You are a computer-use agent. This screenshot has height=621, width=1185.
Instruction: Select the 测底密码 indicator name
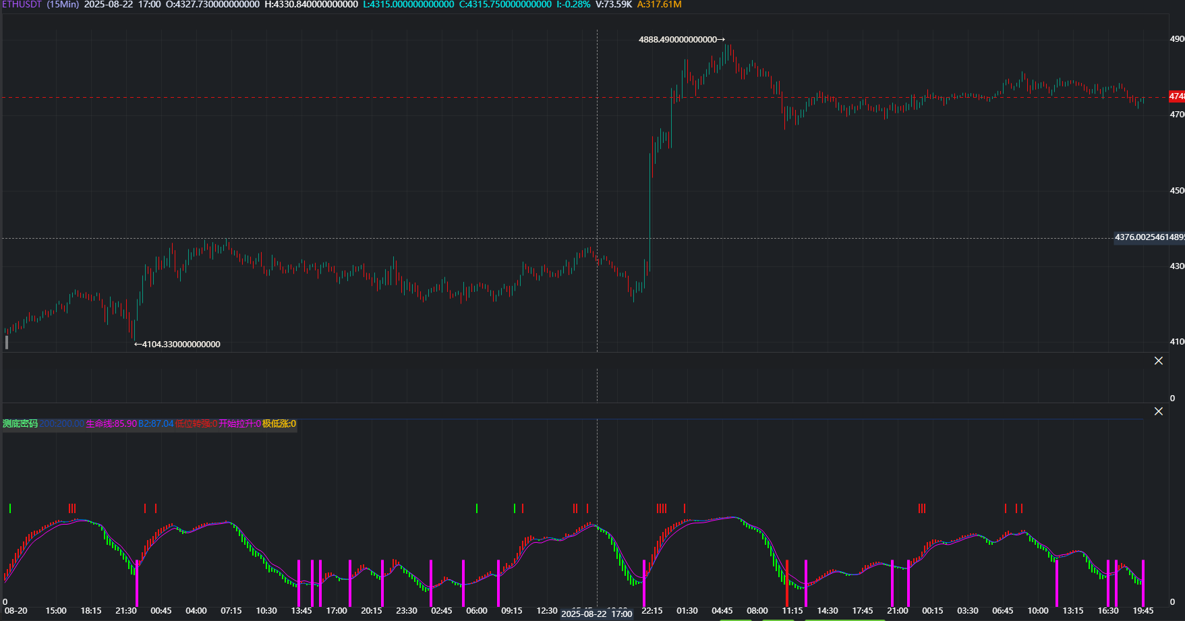tap(20, 424)
